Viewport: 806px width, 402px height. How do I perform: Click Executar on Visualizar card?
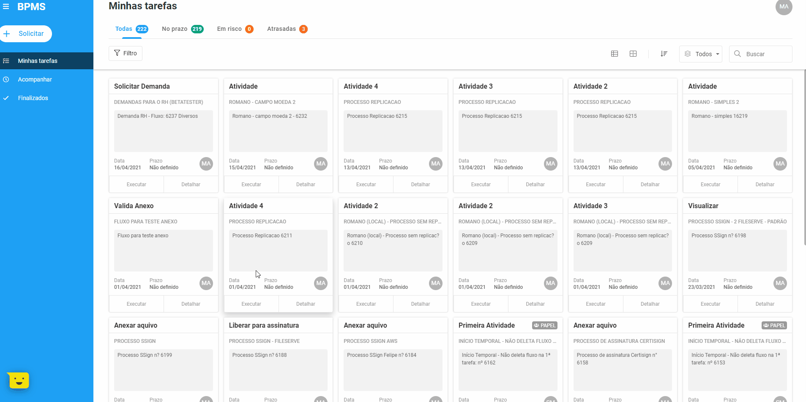coord(710,304)
